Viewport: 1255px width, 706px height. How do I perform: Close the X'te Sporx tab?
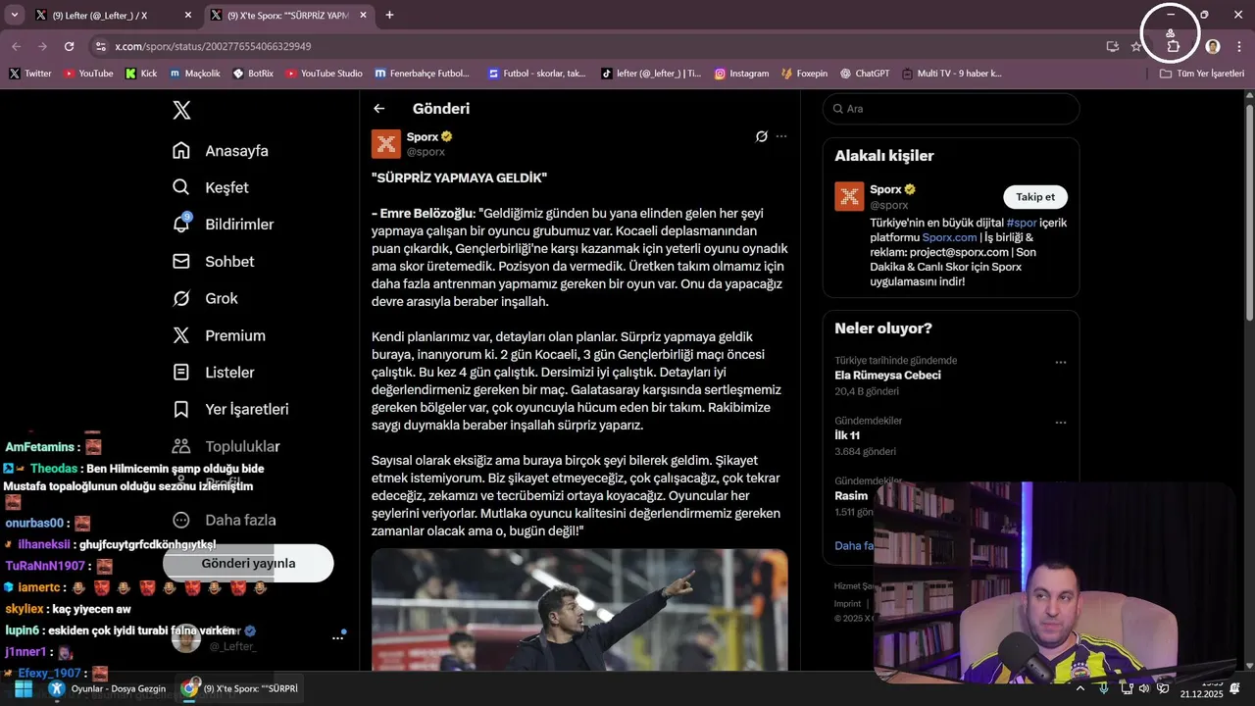[x=364, y=15]
